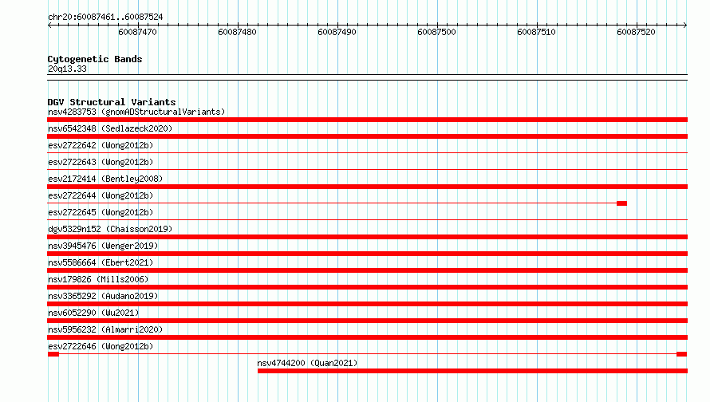Click small red block on esv2722644 track
The image size is (710, 402).
point(621,203)
